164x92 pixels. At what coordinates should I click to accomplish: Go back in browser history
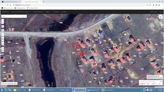click(2, 5)
